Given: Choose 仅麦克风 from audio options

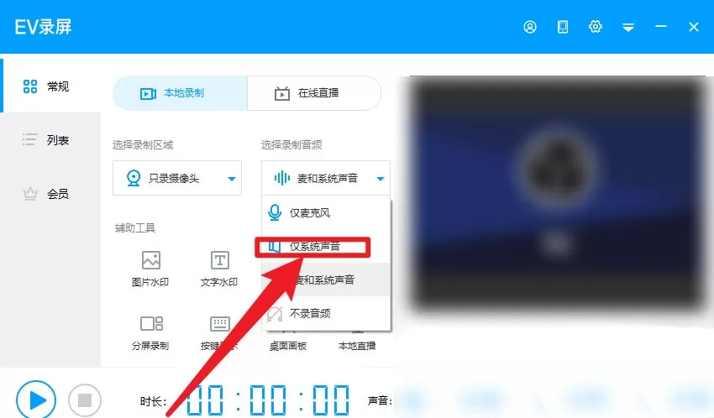Looking at the screenshot, I should click(x=326, y=212).
